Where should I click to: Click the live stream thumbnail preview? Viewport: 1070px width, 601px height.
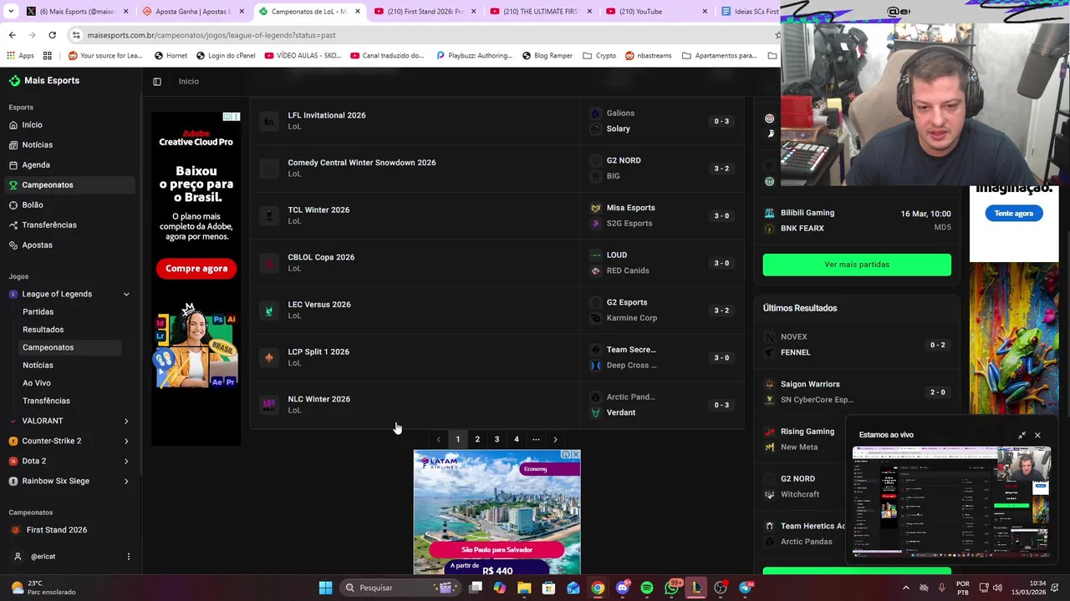pyautogui.click(x=951, y=502)
